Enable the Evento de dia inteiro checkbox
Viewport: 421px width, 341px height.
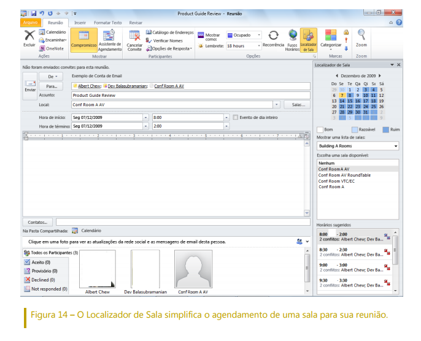click(234, 117)
